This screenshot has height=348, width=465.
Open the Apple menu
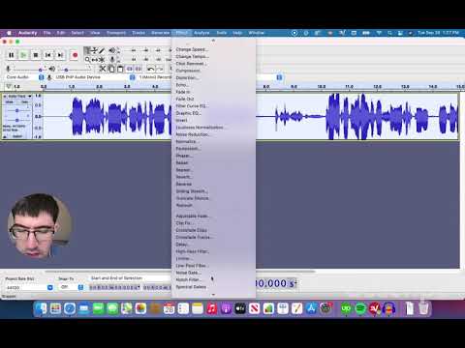point(9,33)
